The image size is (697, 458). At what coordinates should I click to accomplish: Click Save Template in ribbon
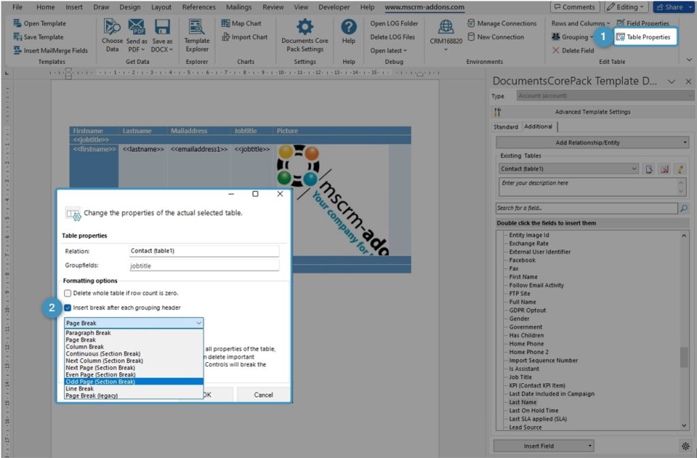[38, 37]
